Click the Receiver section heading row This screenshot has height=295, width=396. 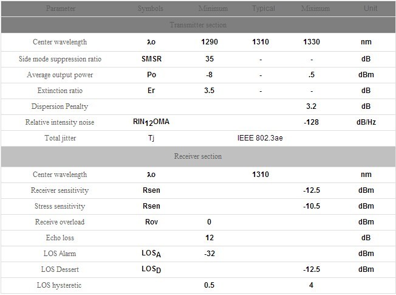pos(198,156)
